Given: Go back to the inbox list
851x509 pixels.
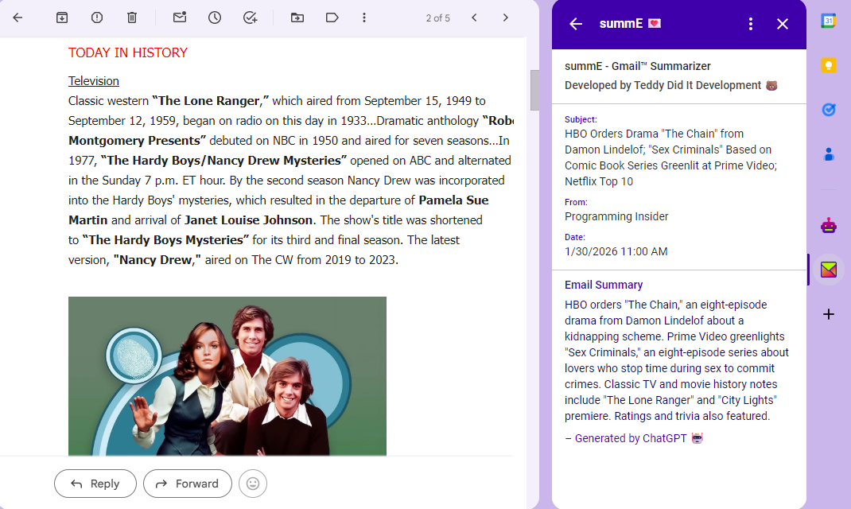Looking at the screenshot, I should coord(17,17).
